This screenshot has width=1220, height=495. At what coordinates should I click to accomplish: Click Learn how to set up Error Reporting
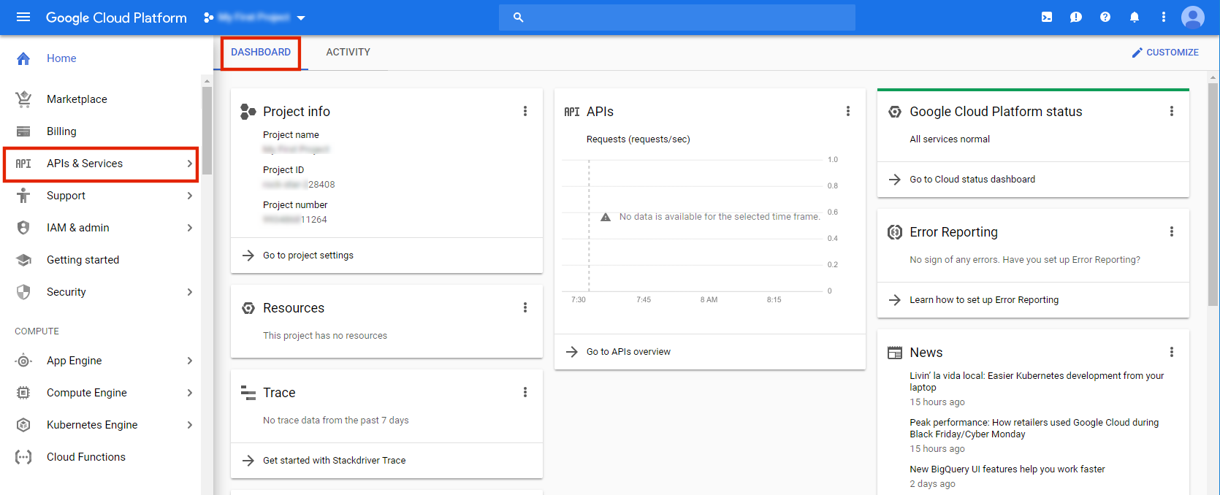[984, 300]
